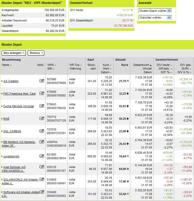Open the History button
Viewport: 194px width, 201px height.
pos(36,53)
